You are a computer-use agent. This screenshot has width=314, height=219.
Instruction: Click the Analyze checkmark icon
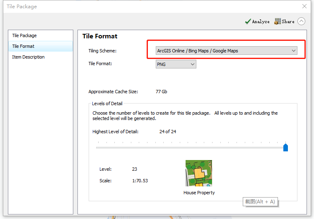click(248, 21)
